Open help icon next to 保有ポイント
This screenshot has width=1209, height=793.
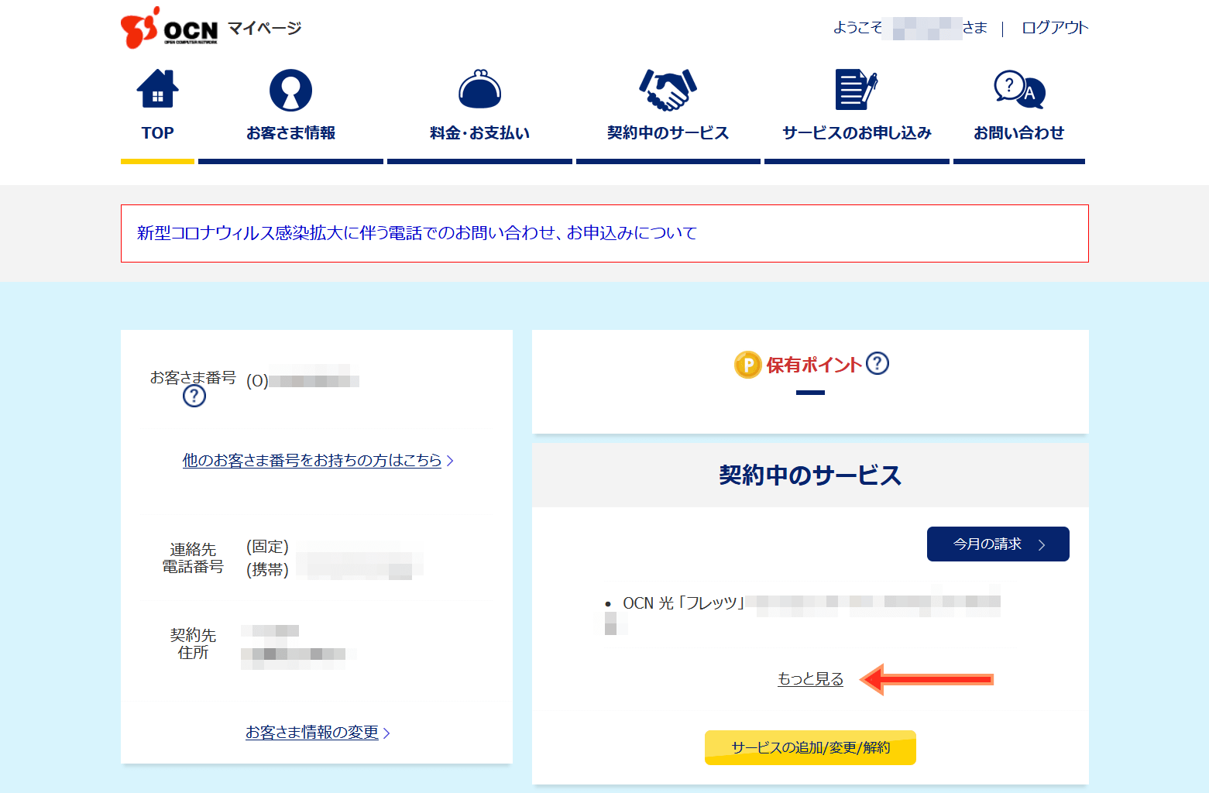[x=878, y=363]
